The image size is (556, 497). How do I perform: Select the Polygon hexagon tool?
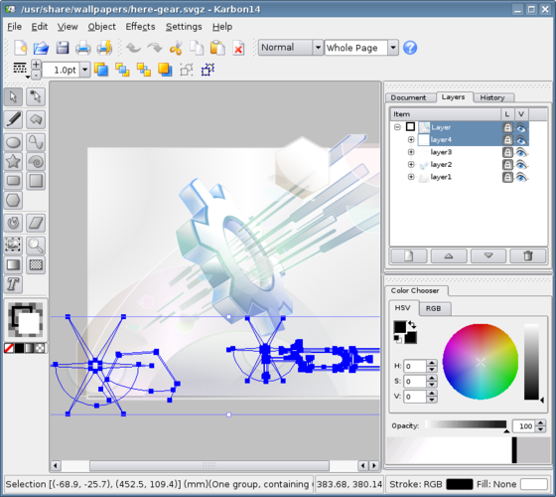(x=14, y=200)
